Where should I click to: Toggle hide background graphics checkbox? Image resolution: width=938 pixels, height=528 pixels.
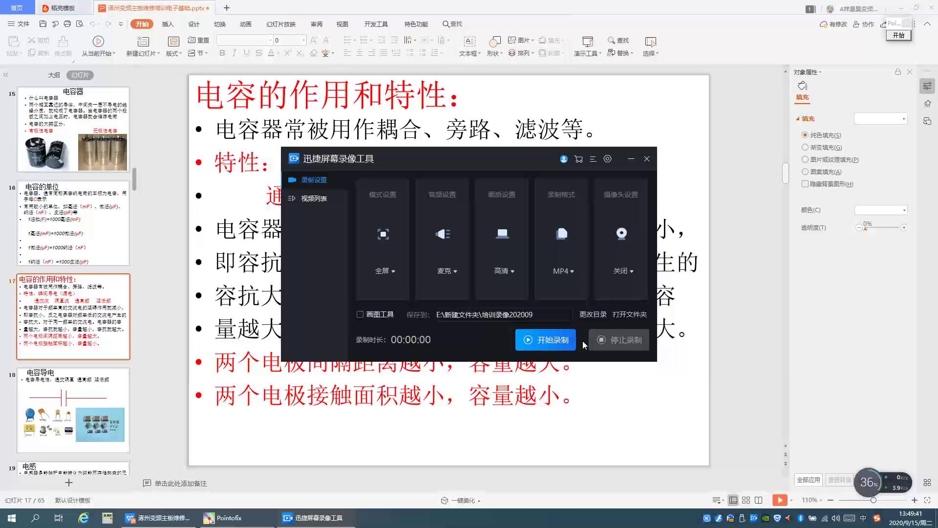805,184
